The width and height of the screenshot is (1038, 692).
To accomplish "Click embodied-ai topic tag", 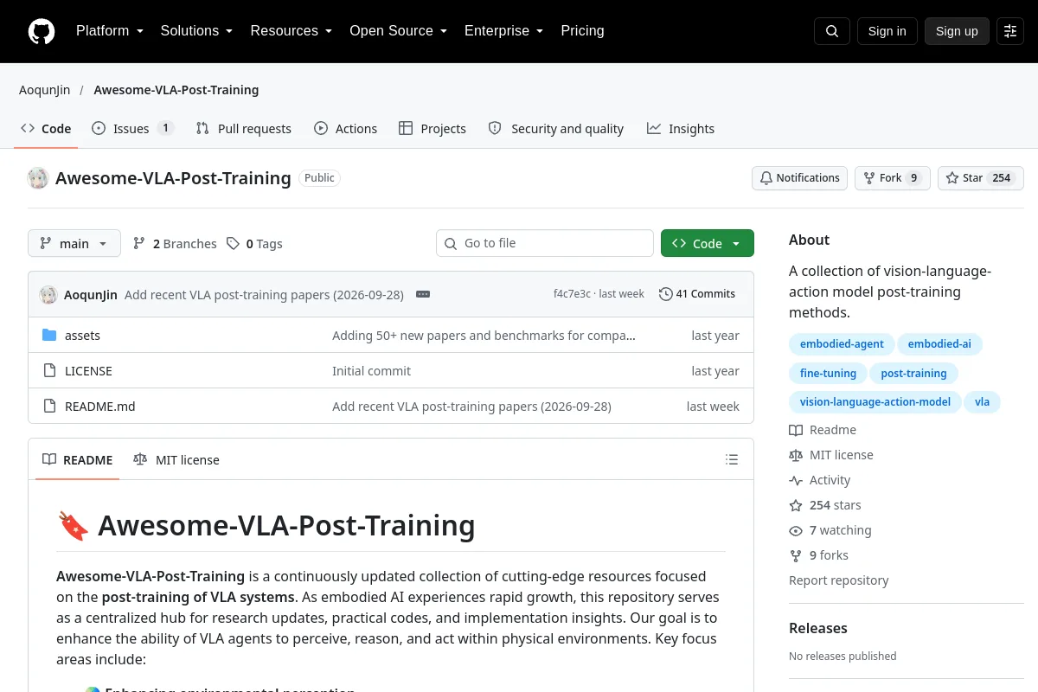I will pos(939,344).
